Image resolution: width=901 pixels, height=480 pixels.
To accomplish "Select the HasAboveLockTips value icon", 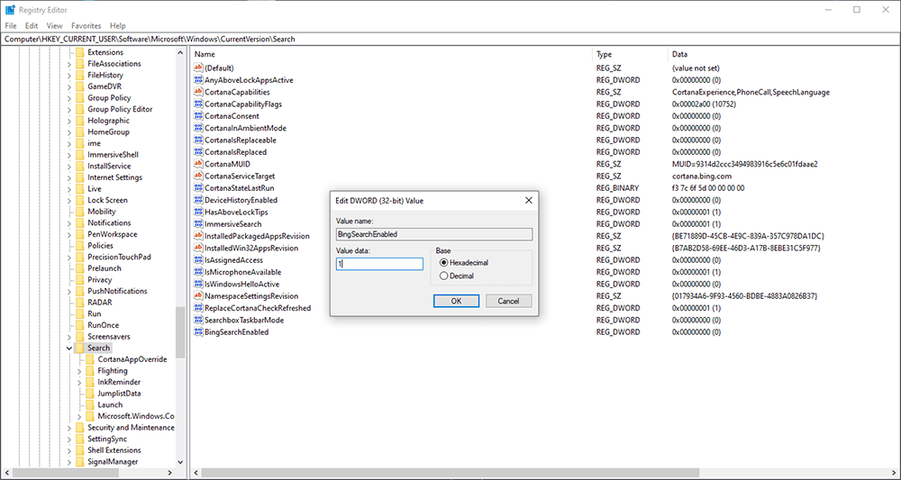I will coord(199,212).
